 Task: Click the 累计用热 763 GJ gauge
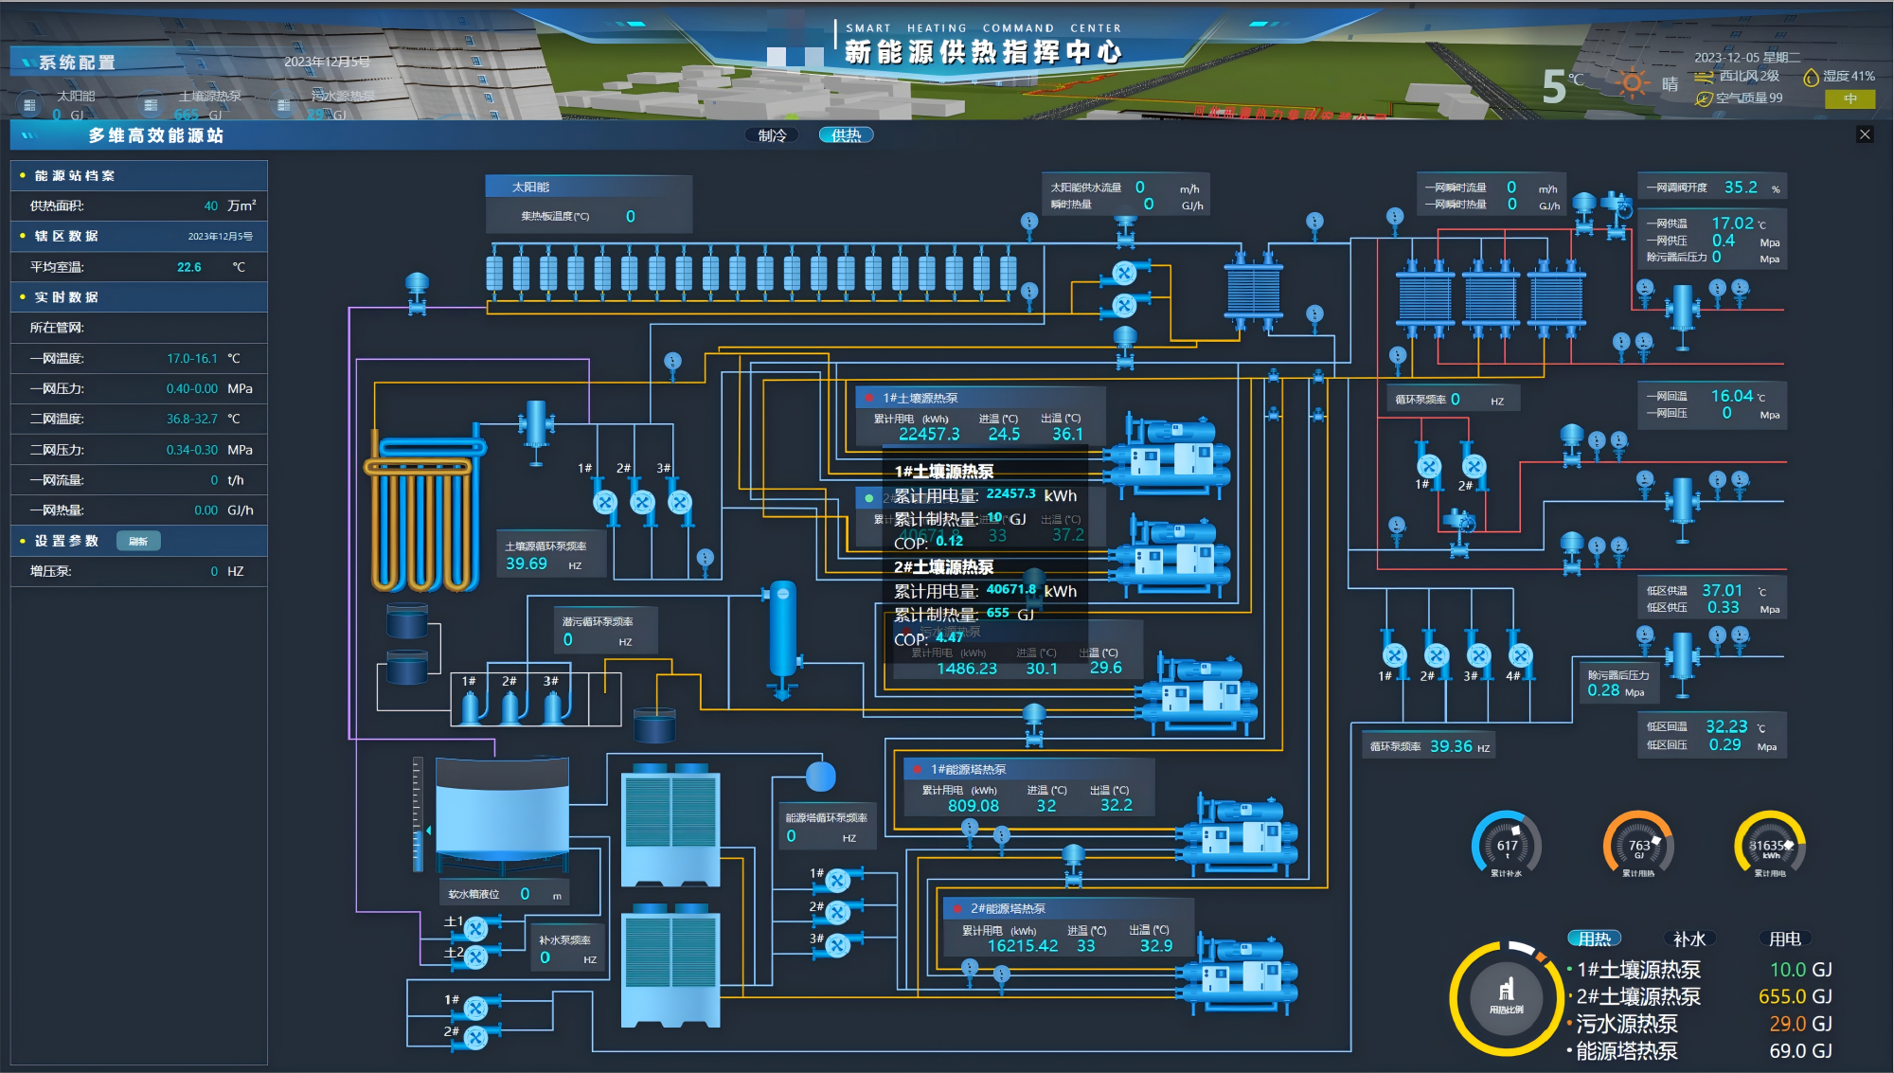(1638, 845)
